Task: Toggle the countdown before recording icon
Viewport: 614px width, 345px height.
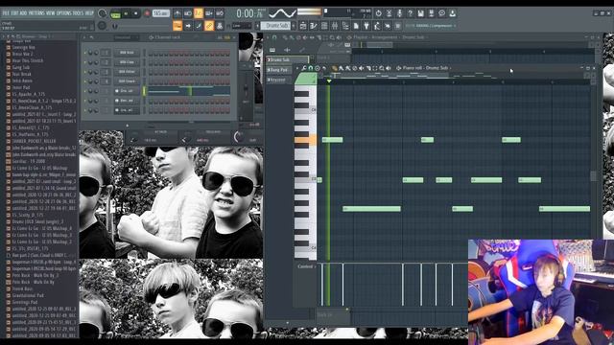Action: 199,12
